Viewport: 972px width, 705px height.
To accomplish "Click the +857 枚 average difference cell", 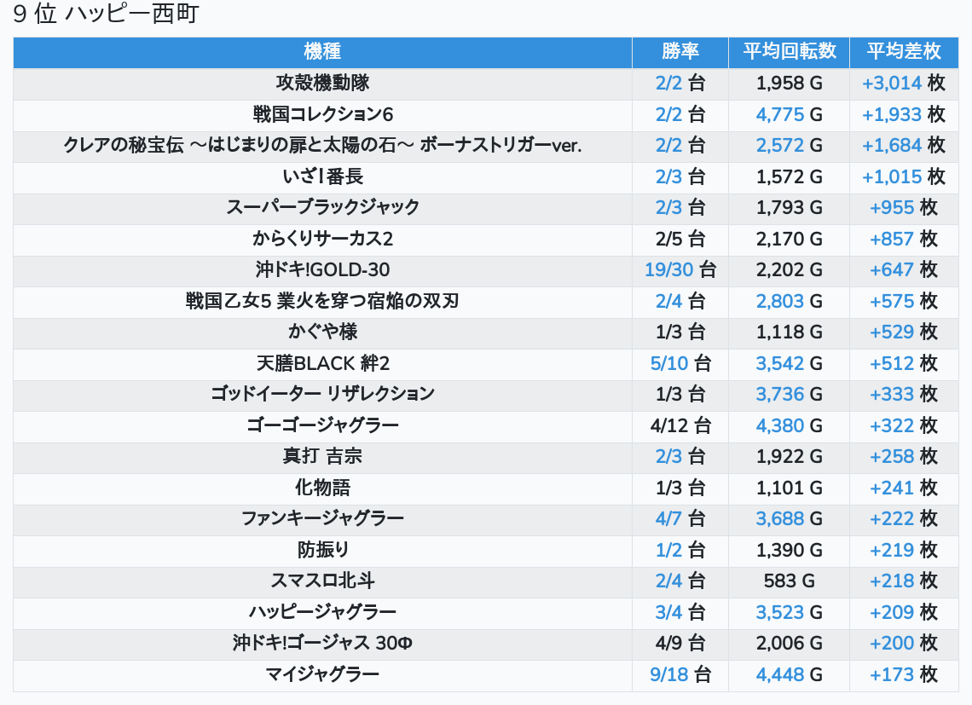I will tap(904, 239).
